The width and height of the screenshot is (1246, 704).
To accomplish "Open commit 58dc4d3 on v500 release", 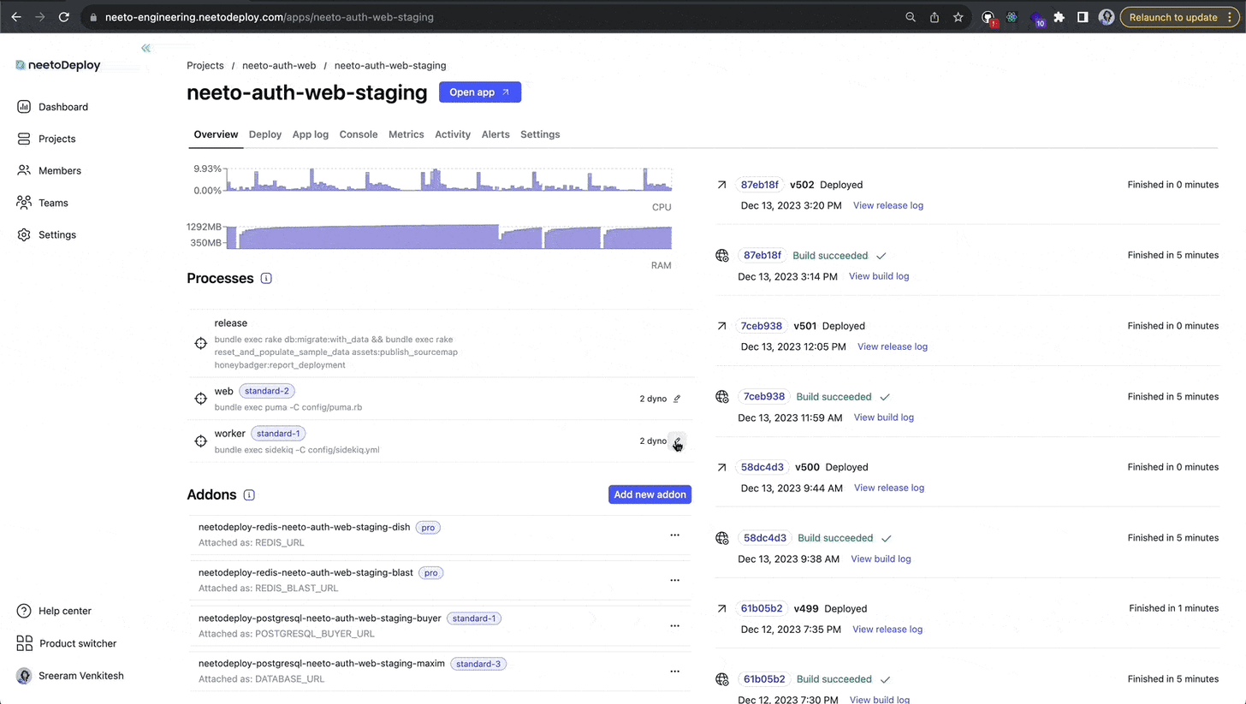I will click(762, 467).
